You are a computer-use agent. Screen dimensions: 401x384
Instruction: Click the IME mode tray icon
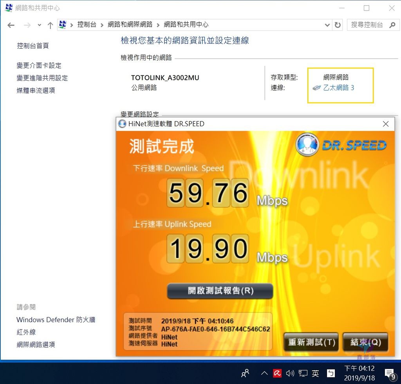point(331,373)
